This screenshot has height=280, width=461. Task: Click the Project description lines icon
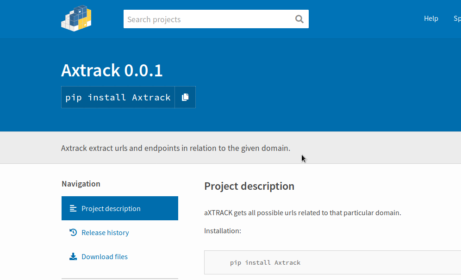73,208
